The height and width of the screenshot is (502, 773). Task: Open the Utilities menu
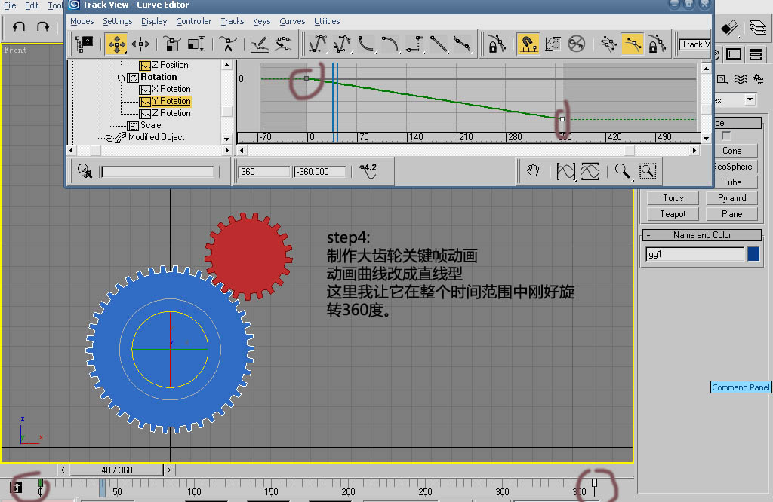pyautogui.click(x=327, y=21)
